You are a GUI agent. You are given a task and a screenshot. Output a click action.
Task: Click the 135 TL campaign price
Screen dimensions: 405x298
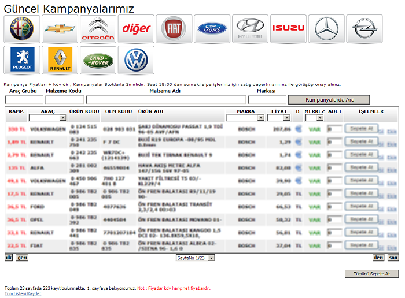(17, 168)
